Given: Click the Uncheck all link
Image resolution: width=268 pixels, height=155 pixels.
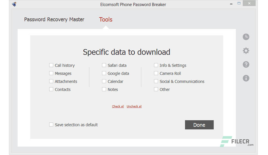Looking at the screenshot, I should tap(134, 106).
